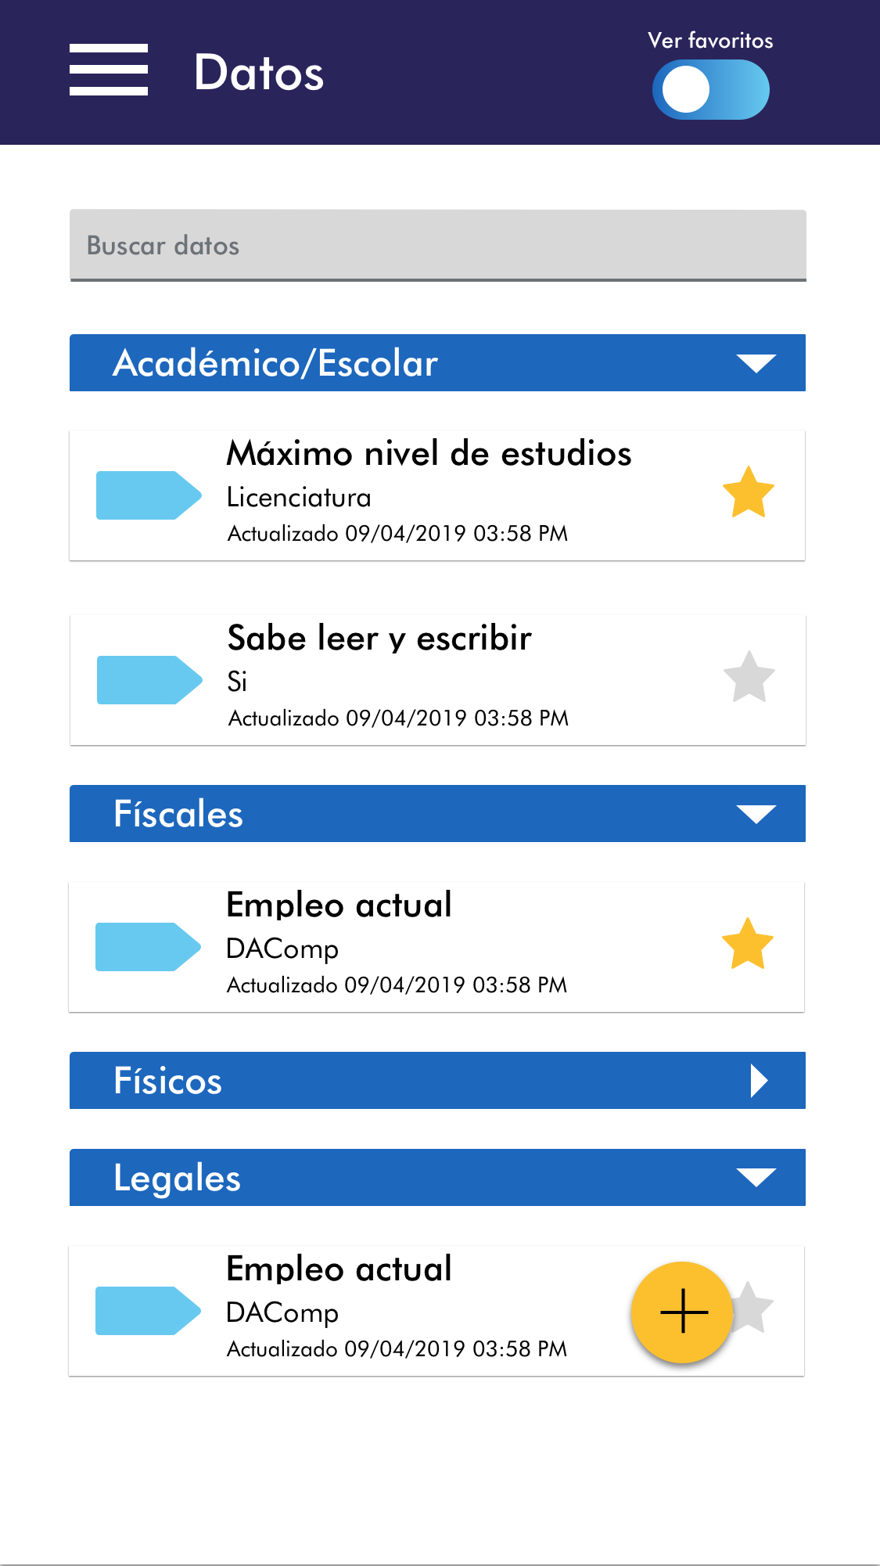Collapse the Físcales section arrow
Viewport: 880px width, 1566px height.
(x=756, y=814)
